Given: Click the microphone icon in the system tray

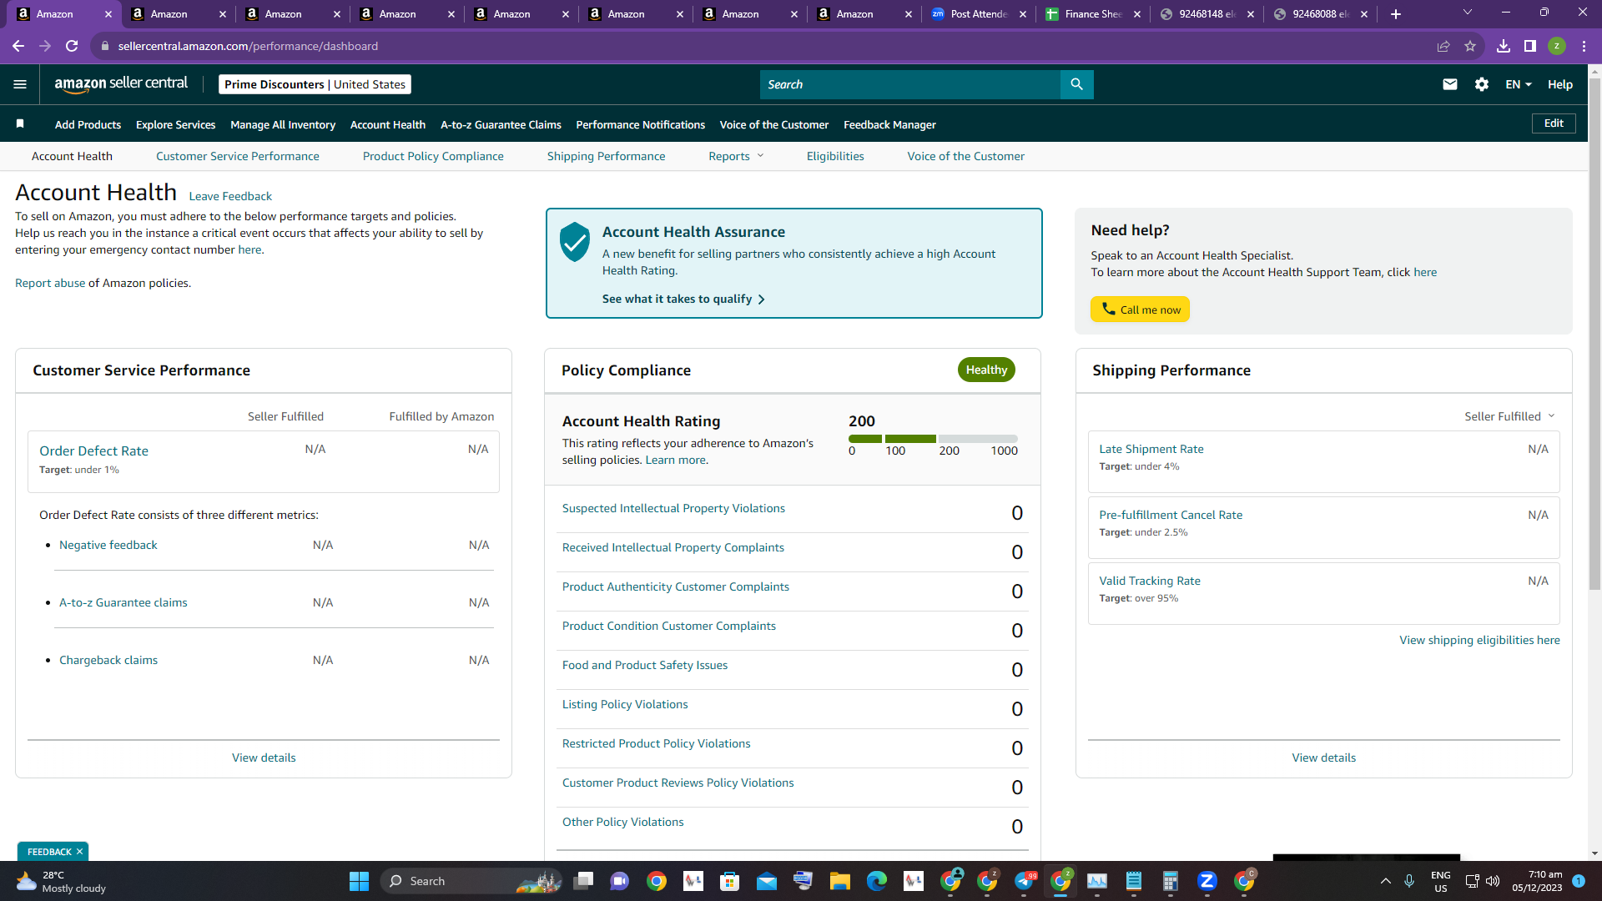Looking at the screenshot, I should [1409, 881].
